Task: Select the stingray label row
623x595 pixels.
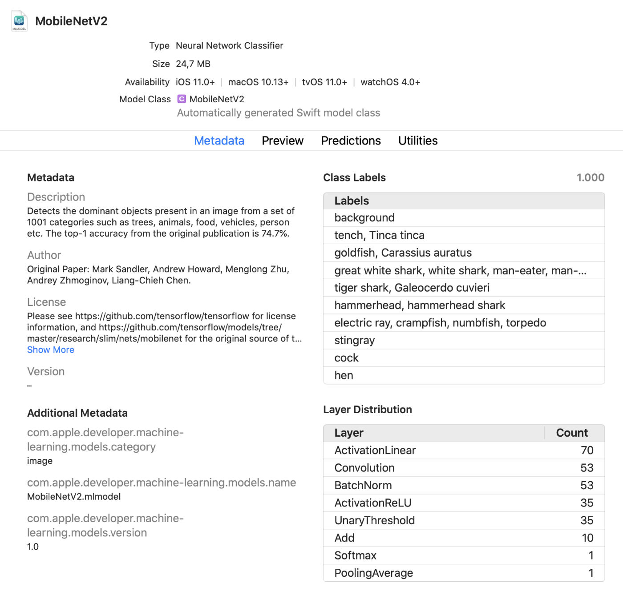Action: (355, 341)
